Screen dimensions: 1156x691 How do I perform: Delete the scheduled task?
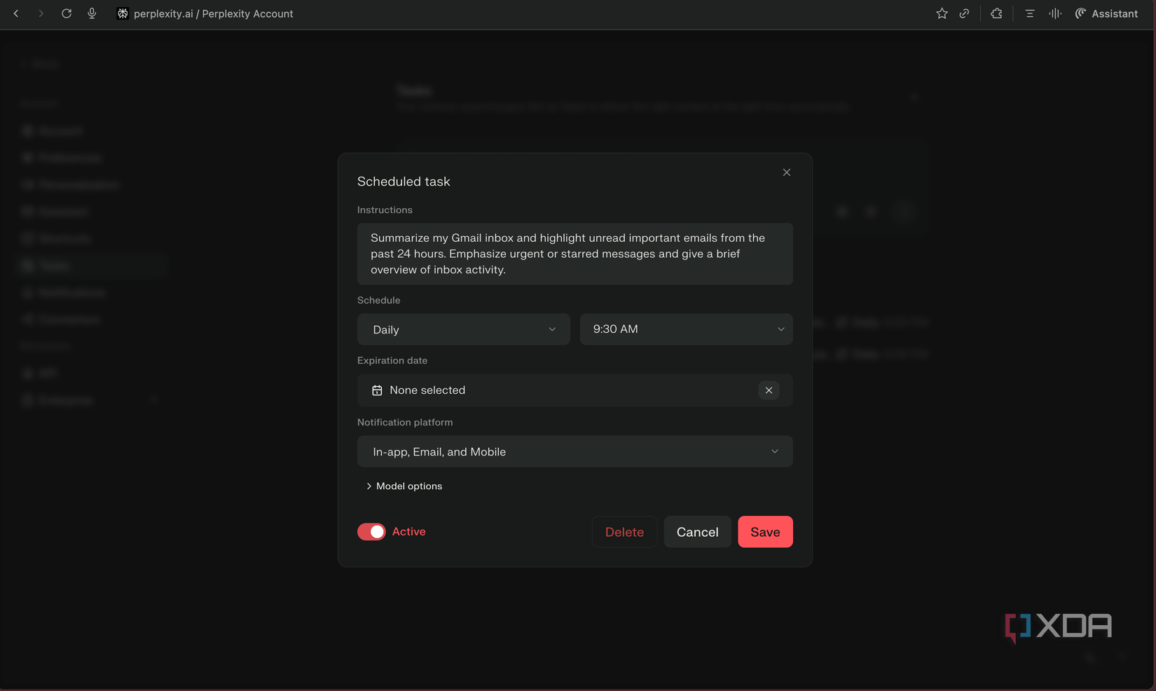coord(624,532)
